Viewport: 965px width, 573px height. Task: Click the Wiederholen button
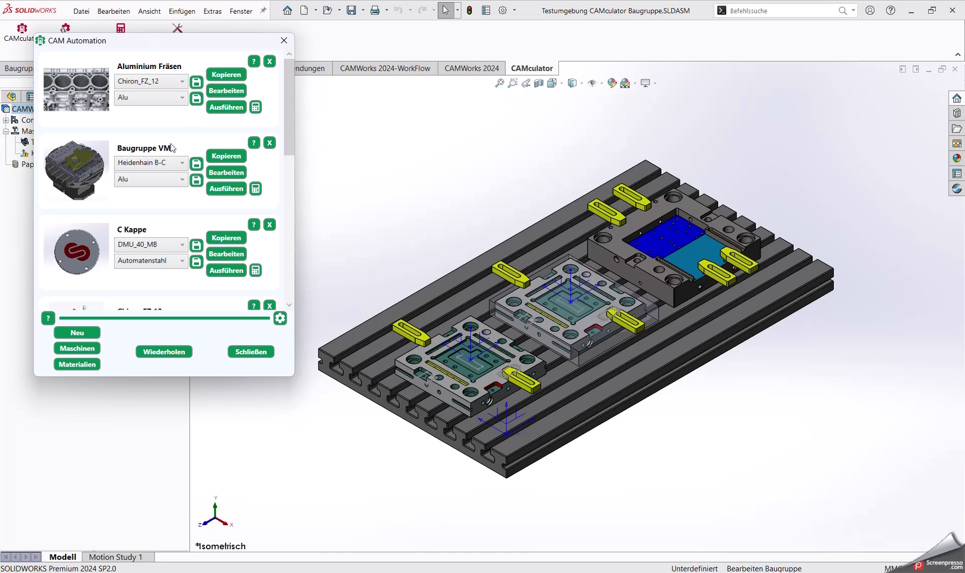pyautogui.click(x=164, y=352)
